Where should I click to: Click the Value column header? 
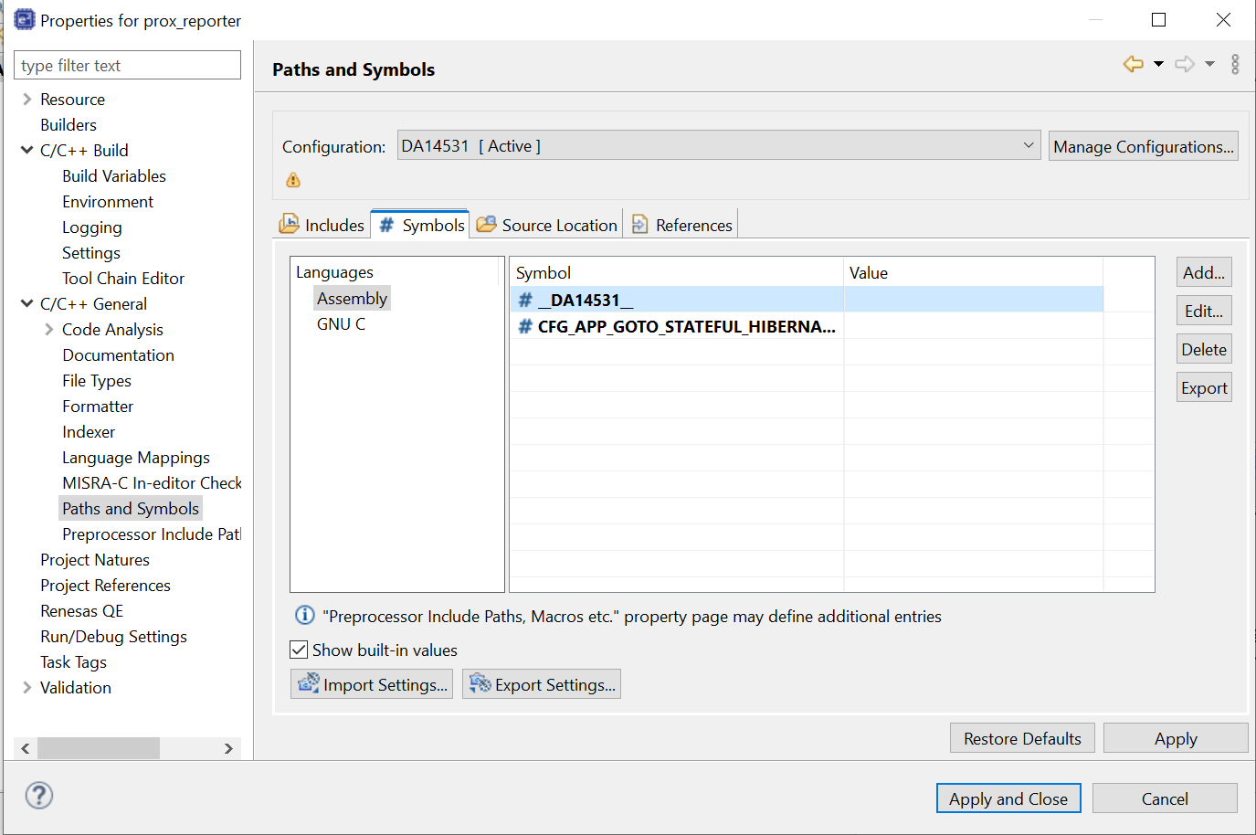(x=973, y=272)
